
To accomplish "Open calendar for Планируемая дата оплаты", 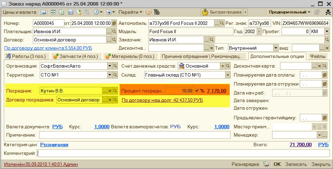I will point(324,75).
